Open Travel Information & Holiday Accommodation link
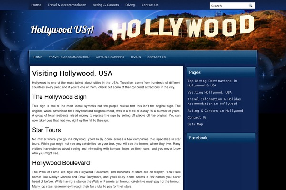Viewport: 286px width, 190px height. tap(214, 102)
